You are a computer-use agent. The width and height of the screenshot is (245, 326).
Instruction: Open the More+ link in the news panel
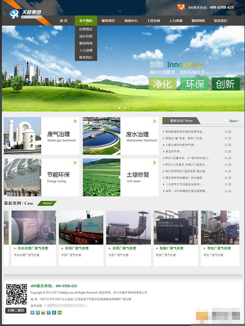pos(234,121)
